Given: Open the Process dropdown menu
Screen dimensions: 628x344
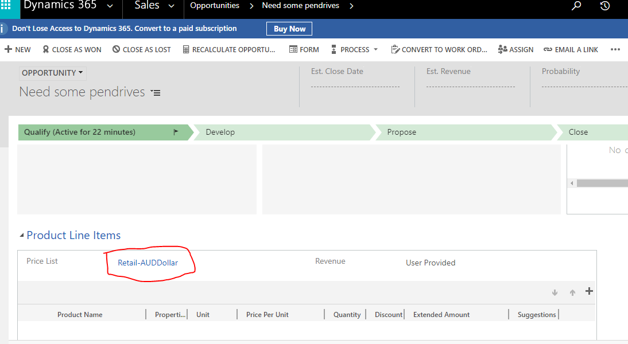Looking at the screenshot, I should (354, 50).
